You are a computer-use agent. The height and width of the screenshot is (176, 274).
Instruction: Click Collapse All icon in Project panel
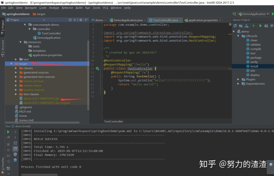[x=75, y=20]
